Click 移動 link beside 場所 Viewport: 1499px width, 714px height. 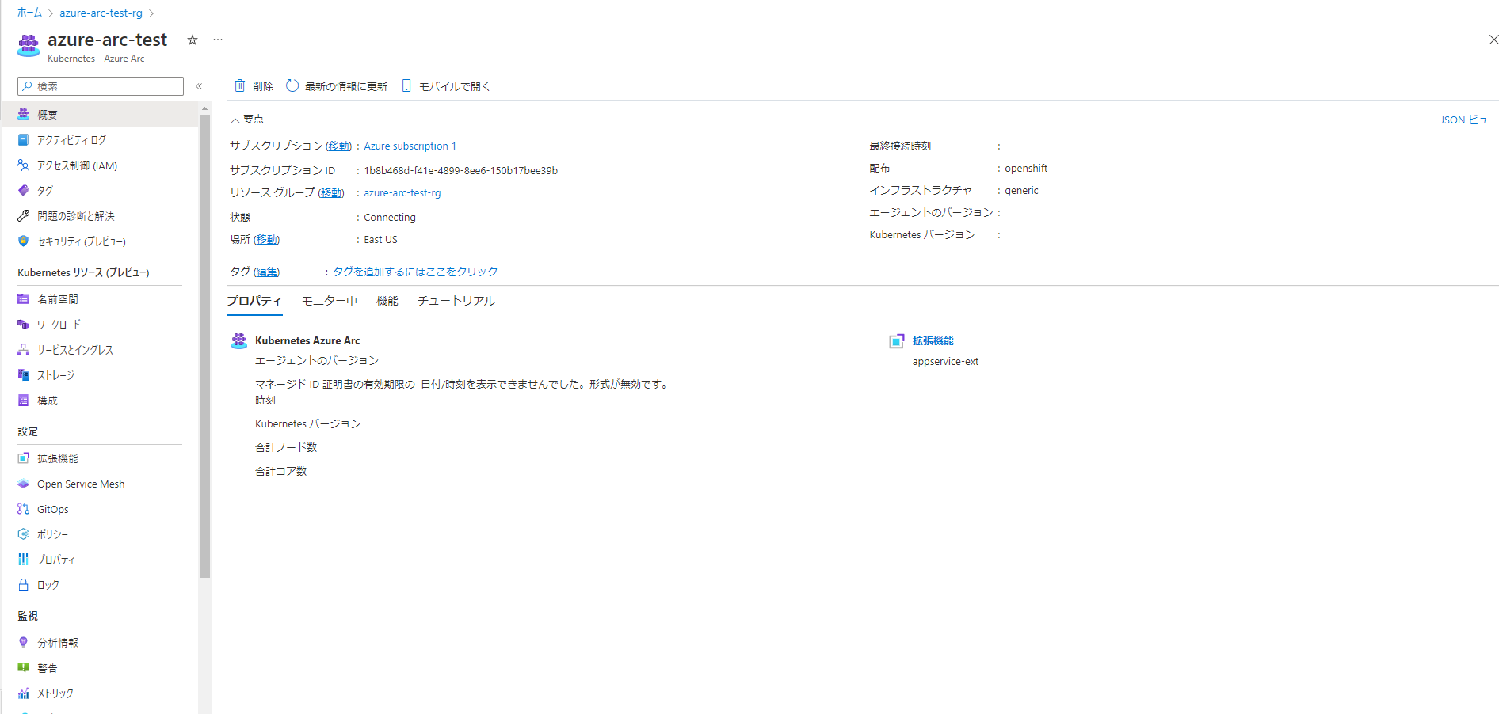pyautogui.click(x=267, y=240)
